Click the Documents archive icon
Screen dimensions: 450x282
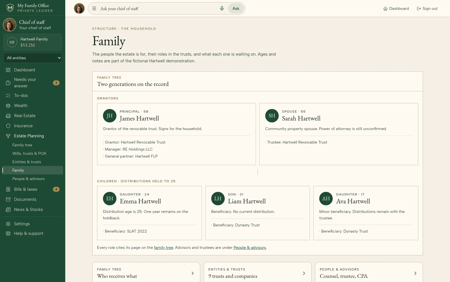(x=8, y=199)
